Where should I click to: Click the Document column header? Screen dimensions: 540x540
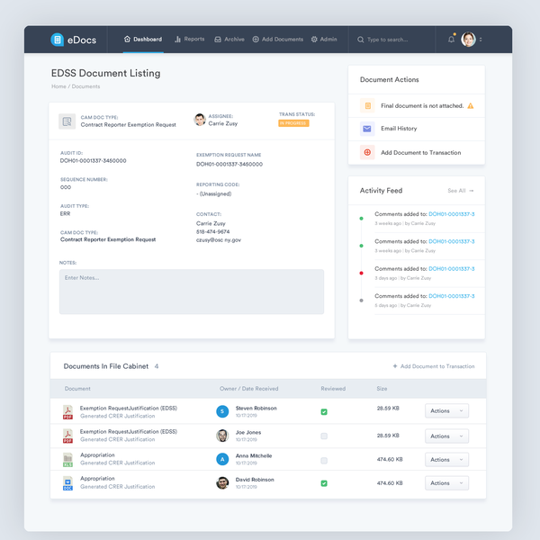(77, 389)
